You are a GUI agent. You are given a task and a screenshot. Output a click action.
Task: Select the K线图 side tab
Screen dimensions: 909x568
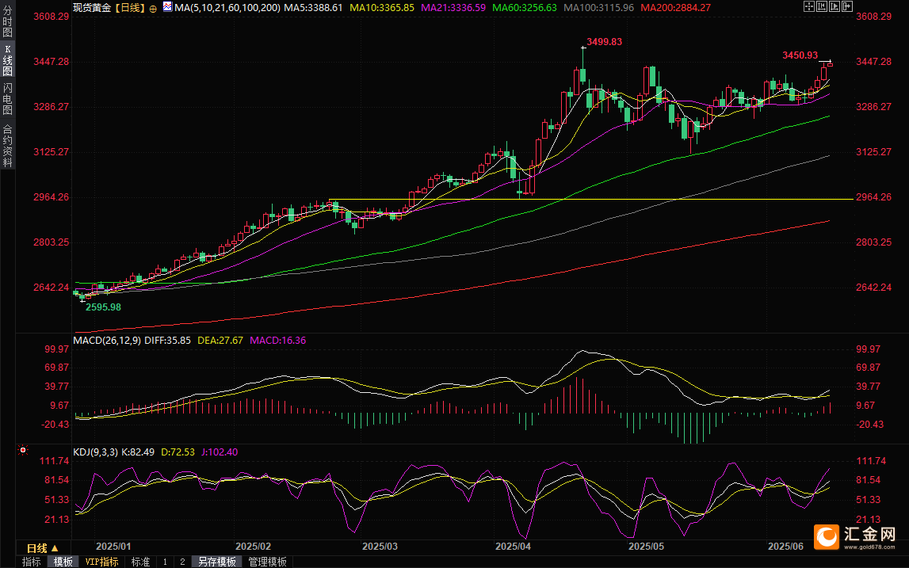[8, 60]
